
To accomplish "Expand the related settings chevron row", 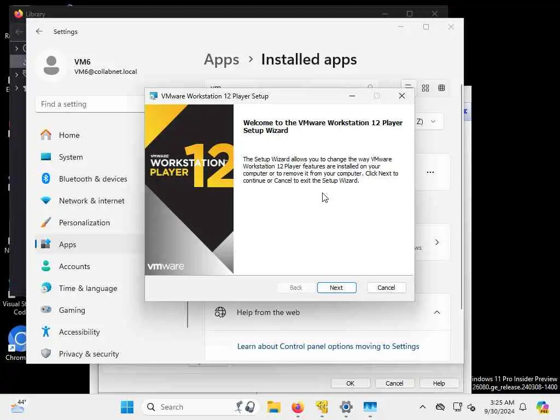I will click(437, 242).
